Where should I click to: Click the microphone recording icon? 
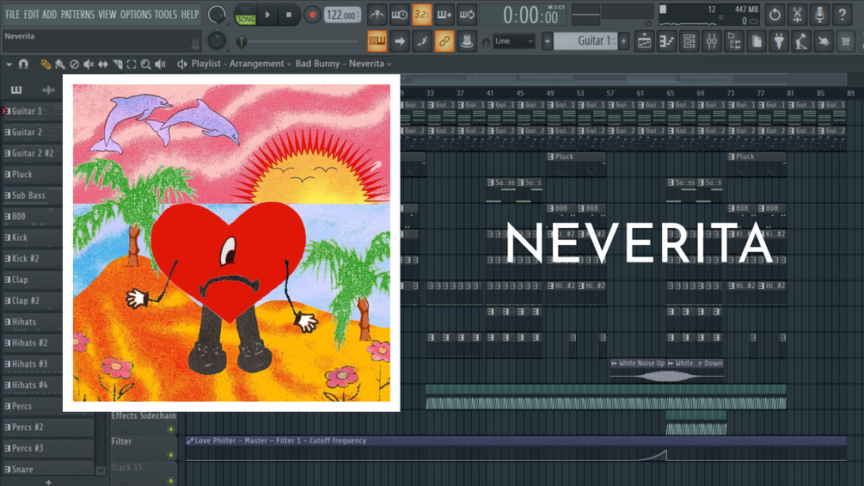click(820, 15)
